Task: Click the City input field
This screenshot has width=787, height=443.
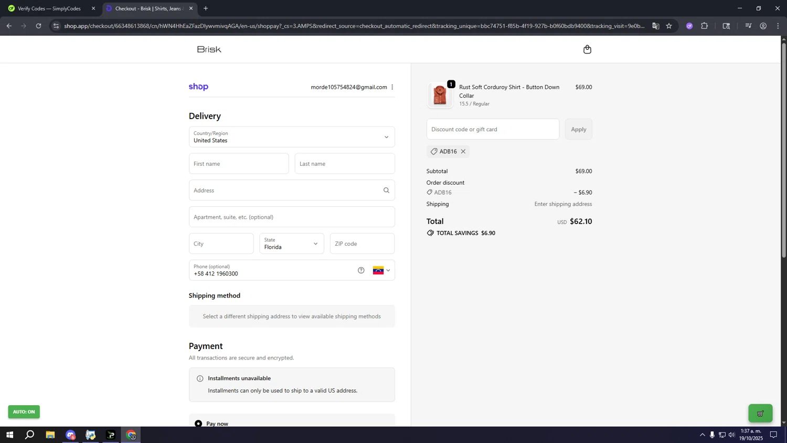Action: 221,244
